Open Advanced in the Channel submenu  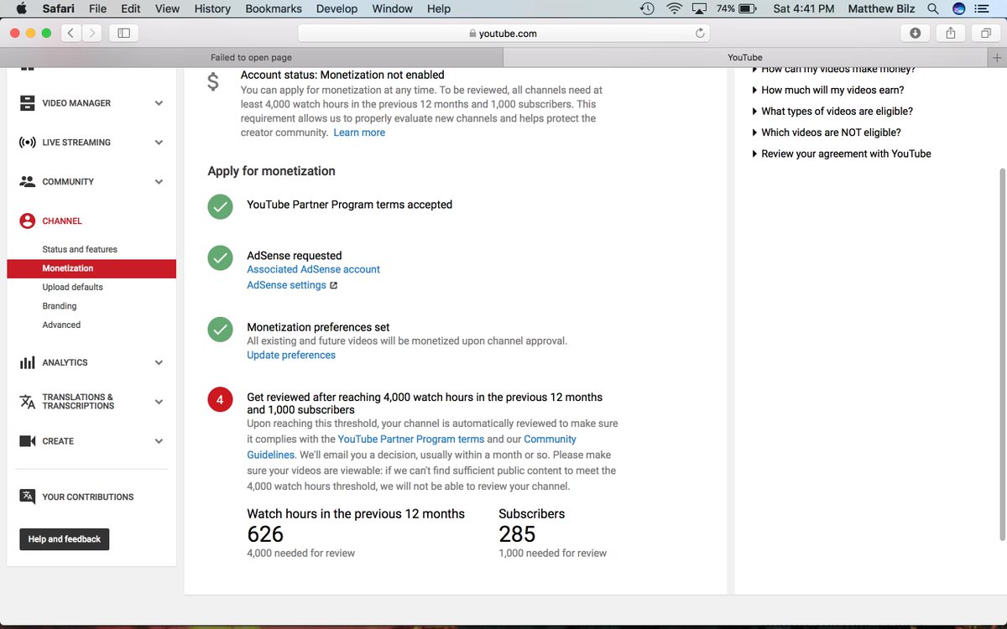(x=61, y=325)
